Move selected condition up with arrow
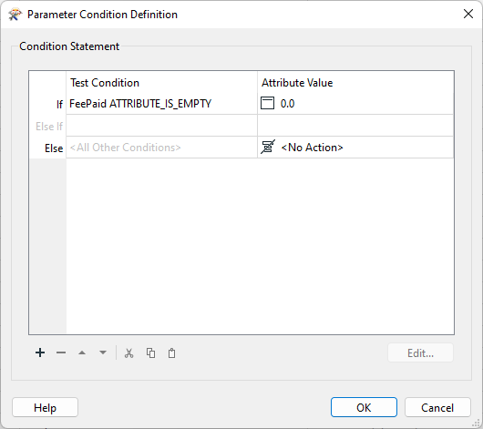 (82, 352)
